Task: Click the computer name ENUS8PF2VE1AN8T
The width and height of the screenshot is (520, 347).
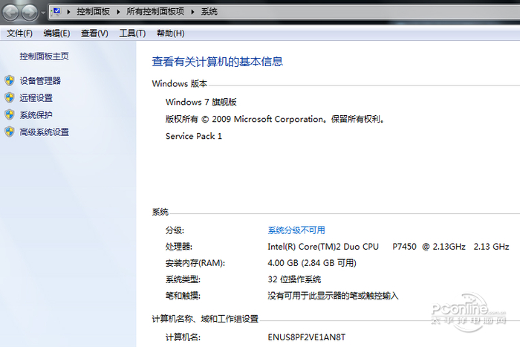Action: pos(306,337)
